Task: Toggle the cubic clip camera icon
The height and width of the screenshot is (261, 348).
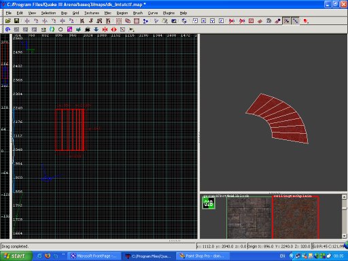Action: pyautogui.click(x=174, y=21)
